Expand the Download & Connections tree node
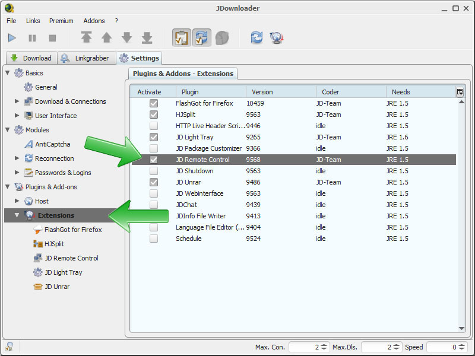 click(x=17, y=101)
